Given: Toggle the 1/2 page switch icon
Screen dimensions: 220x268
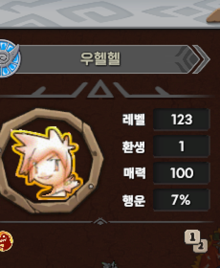Looking at the screenshot, I should point(196,241).
